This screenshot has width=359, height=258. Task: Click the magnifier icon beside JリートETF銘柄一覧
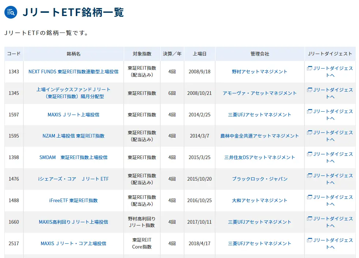coord(10,12)
